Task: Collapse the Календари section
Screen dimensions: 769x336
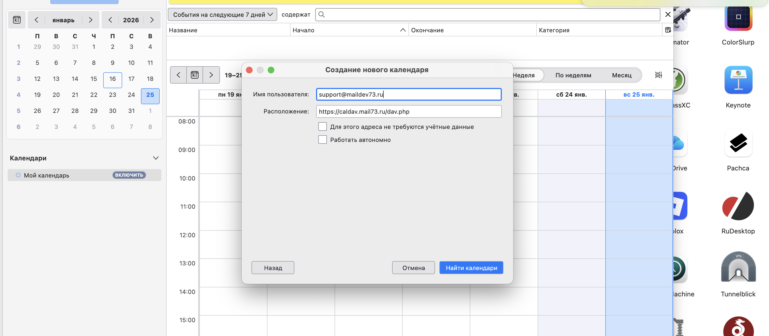Action: (156, 158)
